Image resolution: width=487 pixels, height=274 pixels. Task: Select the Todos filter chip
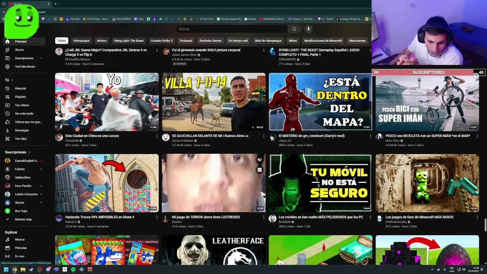62,41
